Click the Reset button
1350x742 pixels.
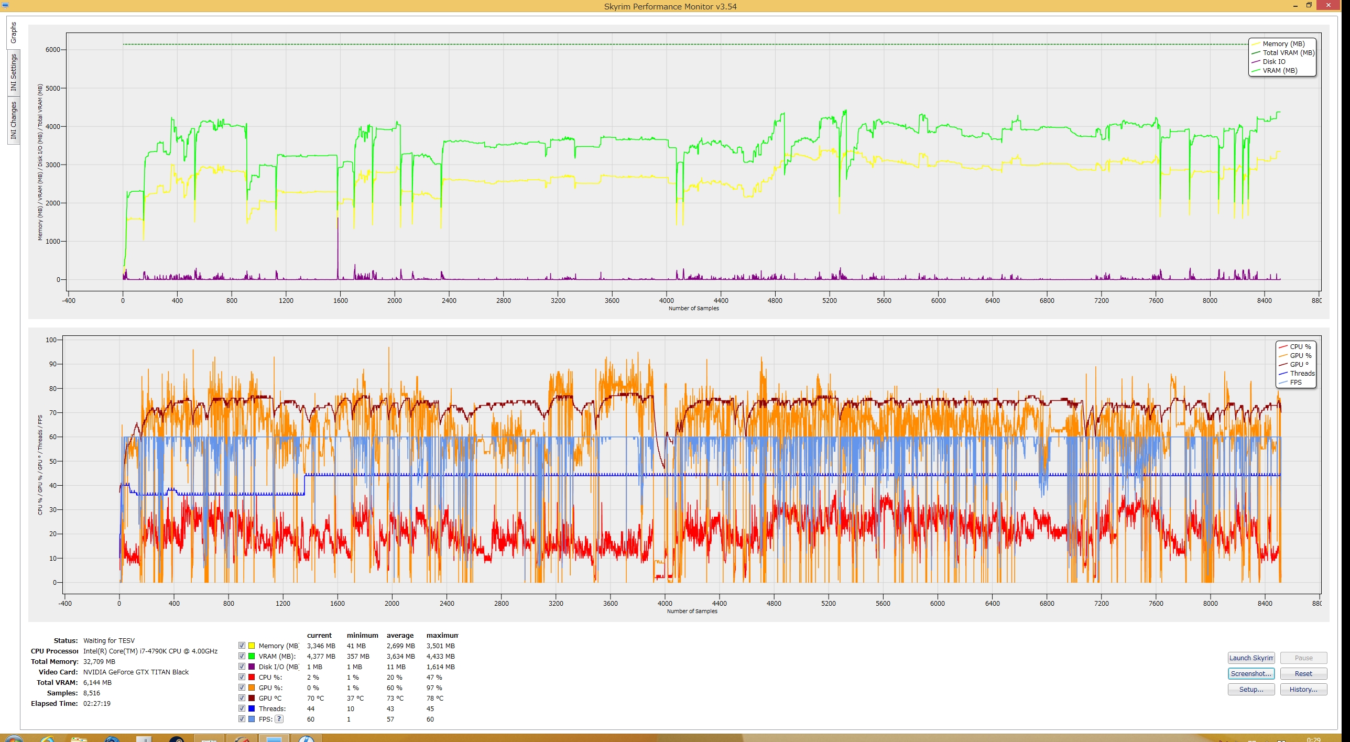point(1303,673)
